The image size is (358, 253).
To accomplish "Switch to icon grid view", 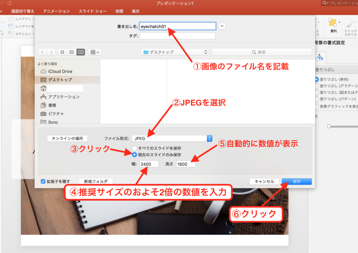I will click(x=62, y=52).
